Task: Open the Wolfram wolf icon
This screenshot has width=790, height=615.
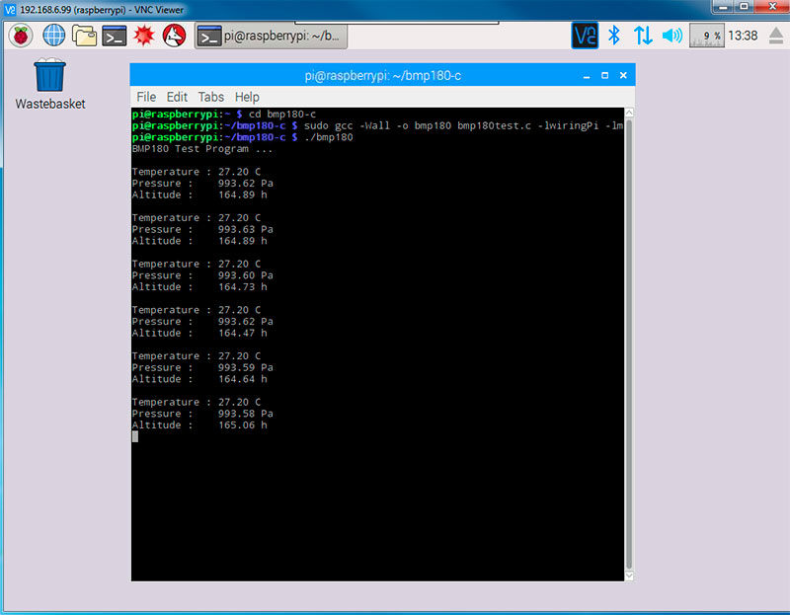Action: pos(174,36)
